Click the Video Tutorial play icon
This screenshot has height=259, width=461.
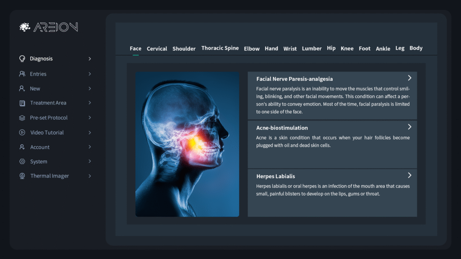click(x=22, y=133)
